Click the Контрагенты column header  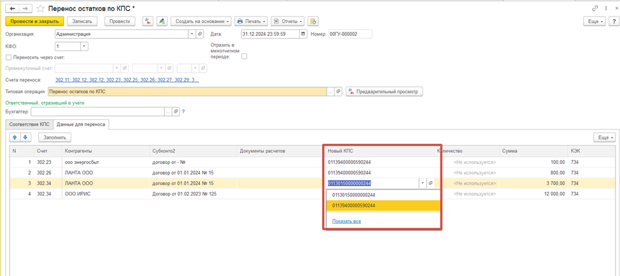[x=105, y=151]
